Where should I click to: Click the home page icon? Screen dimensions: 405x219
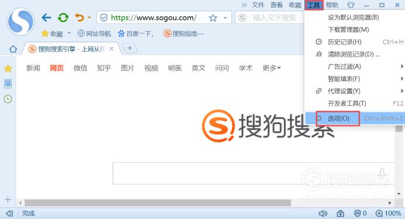pos(13,49)
